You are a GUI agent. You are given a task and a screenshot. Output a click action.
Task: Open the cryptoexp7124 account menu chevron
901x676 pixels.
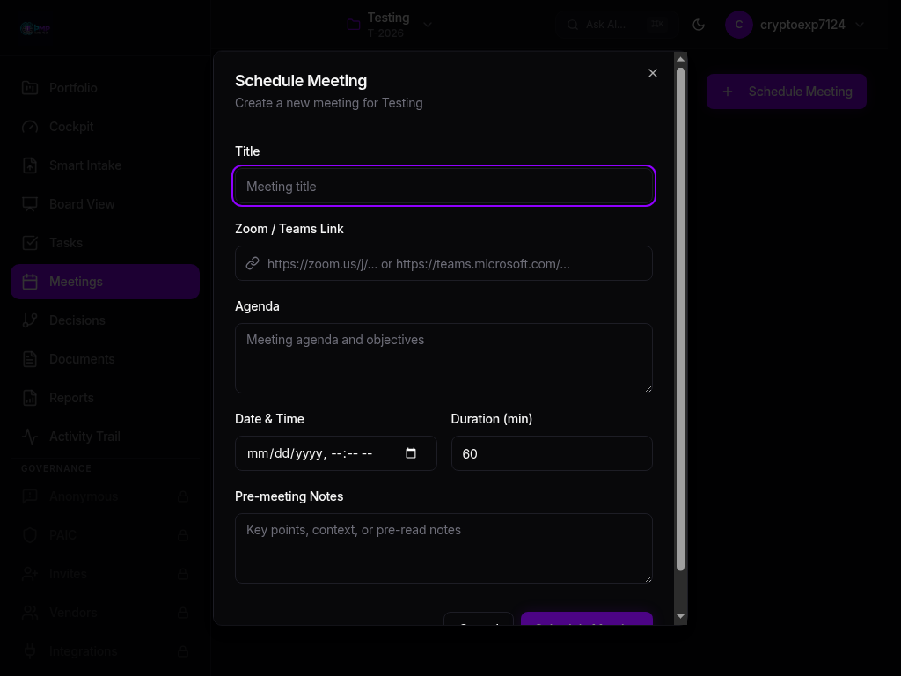pyautogui.click(x=860, y=25)
